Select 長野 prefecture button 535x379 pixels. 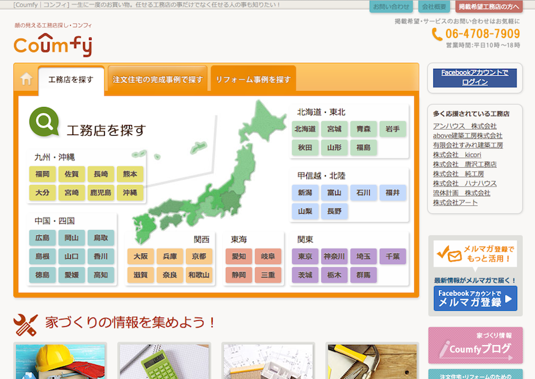coord(334,211)
